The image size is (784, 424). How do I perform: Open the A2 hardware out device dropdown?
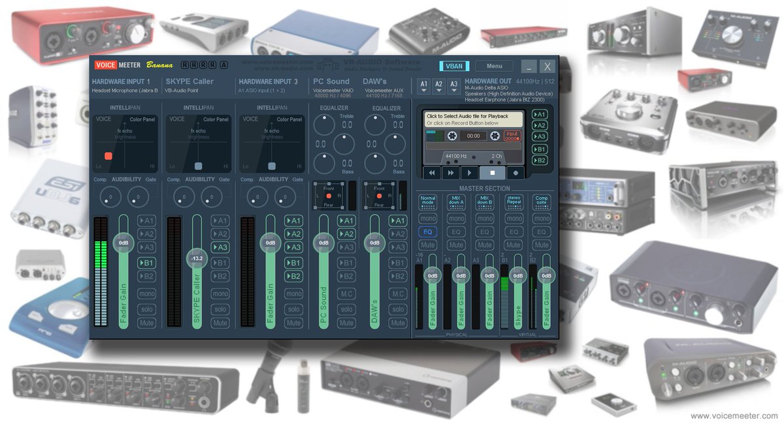pos(439,87)
